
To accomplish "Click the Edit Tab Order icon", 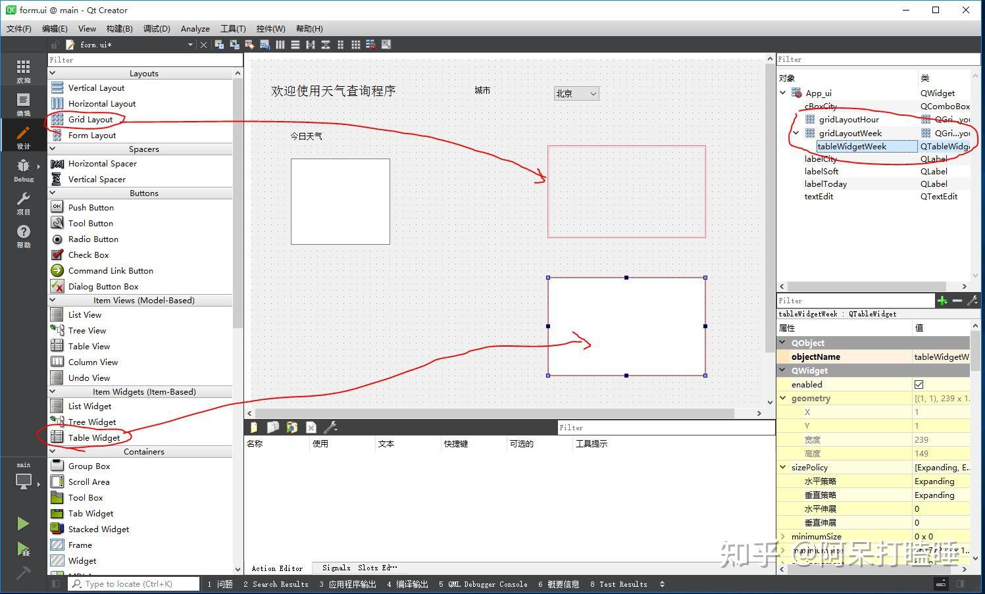I will [265, 44].
